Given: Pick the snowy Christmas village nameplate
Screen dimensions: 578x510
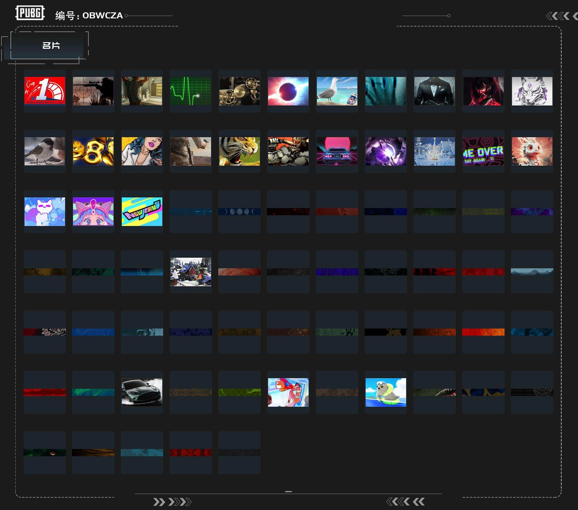Looking at the screenshot, I should tap(434, 151).
